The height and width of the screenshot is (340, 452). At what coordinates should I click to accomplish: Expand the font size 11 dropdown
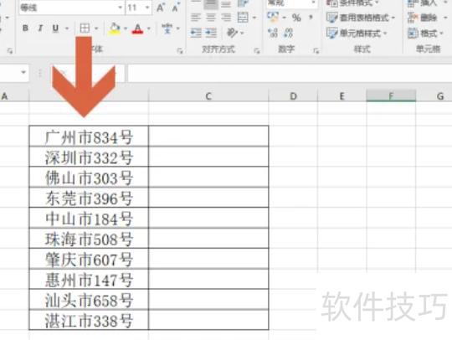(147, 8)
